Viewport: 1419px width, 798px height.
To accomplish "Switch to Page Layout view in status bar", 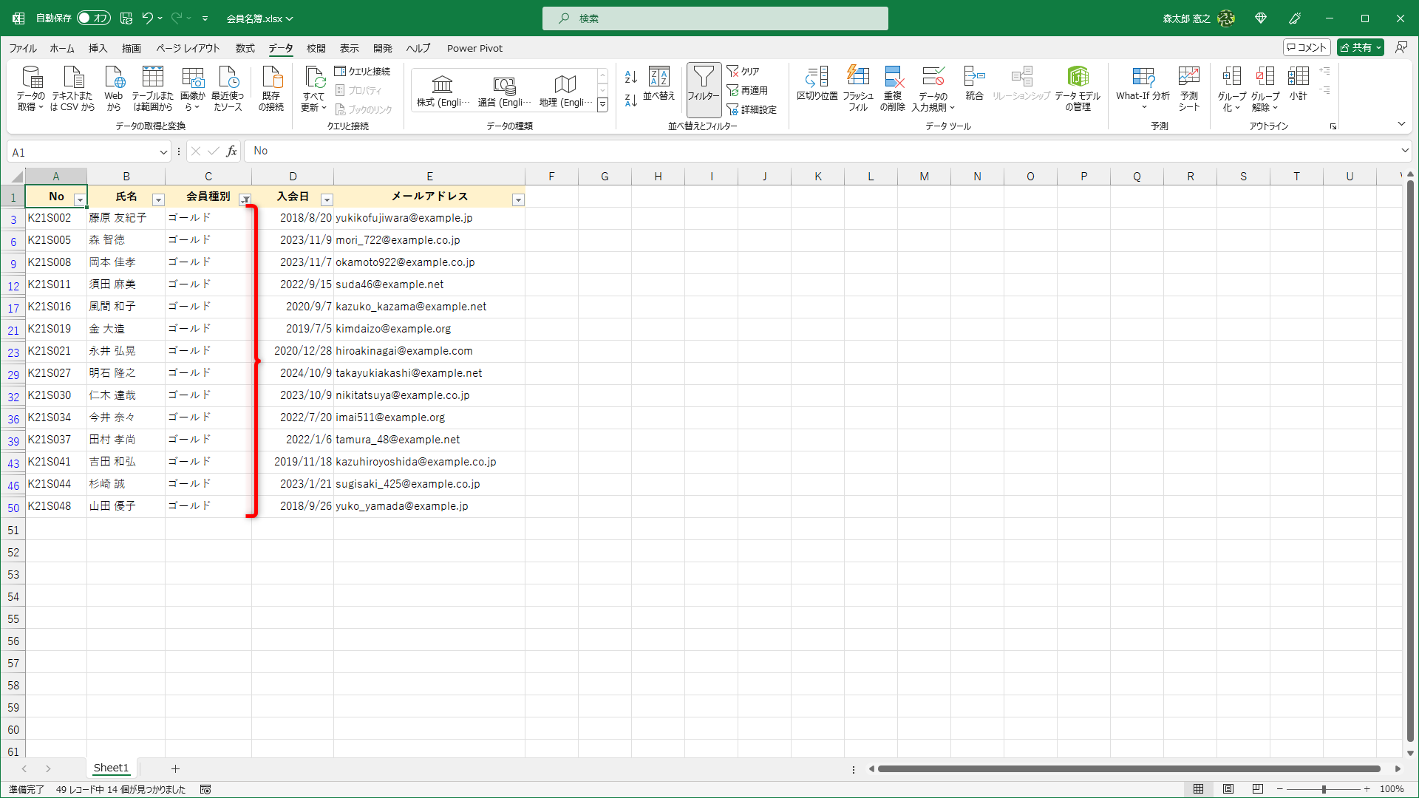I will tap(1228, 789).
